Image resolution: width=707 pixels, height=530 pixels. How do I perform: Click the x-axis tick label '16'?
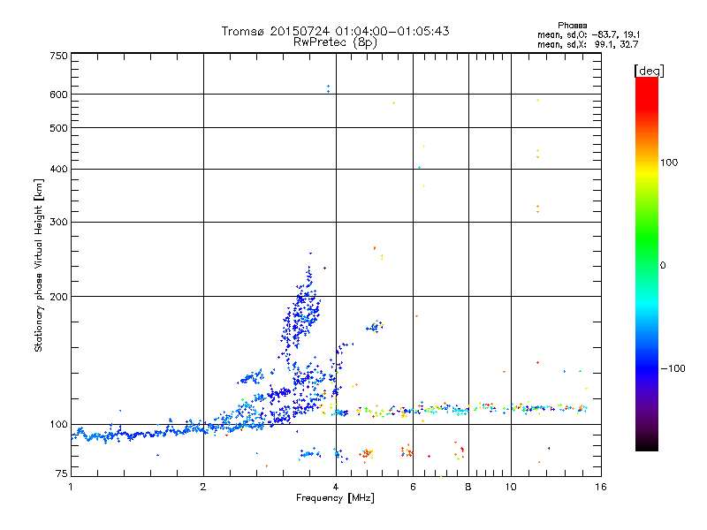601,487
